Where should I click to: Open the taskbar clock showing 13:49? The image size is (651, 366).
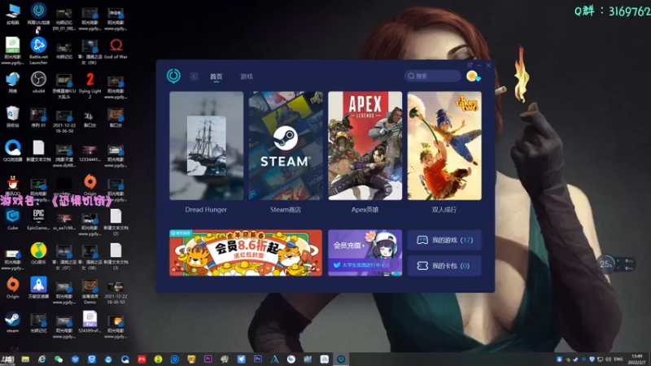[636, 359]
